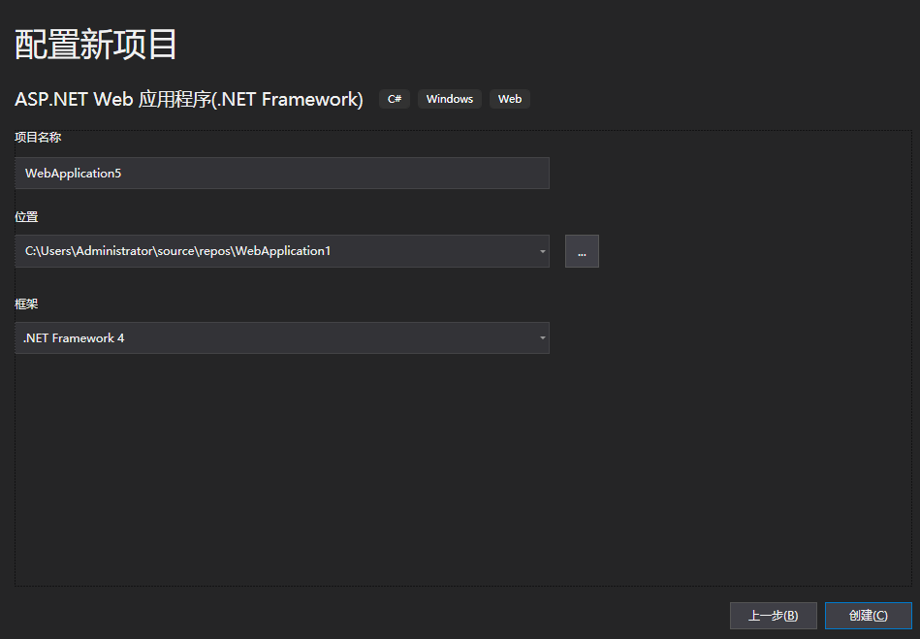Viewport: 920px width, 639px height.
Task: Click the 创建(C) create button
Action: tap(868, 616)
